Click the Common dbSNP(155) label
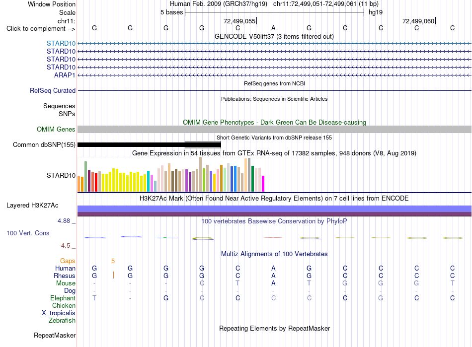This screenshot has width=472, height=347. tap(44, 144)
